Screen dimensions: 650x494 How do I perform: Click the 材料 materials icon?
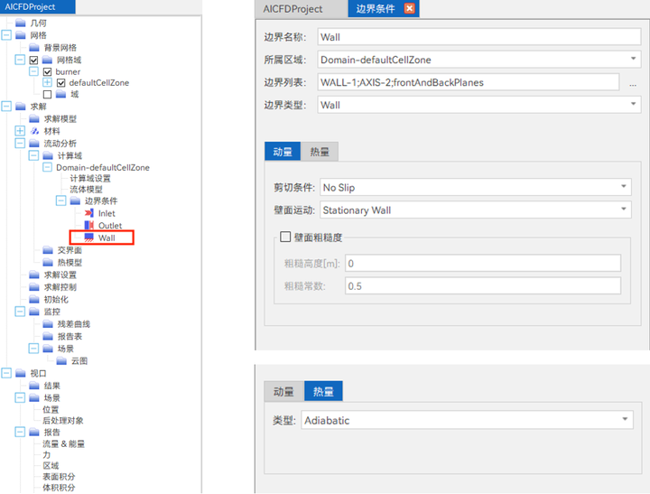(34, 131)
